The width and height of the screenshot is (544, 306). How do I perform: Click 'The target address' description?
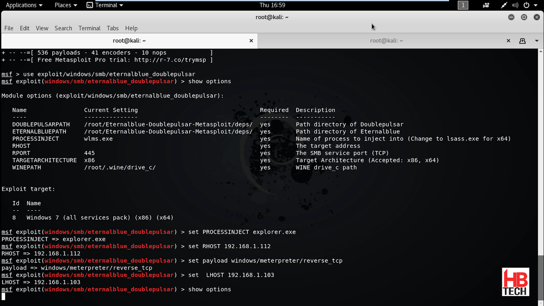point(328,146)
